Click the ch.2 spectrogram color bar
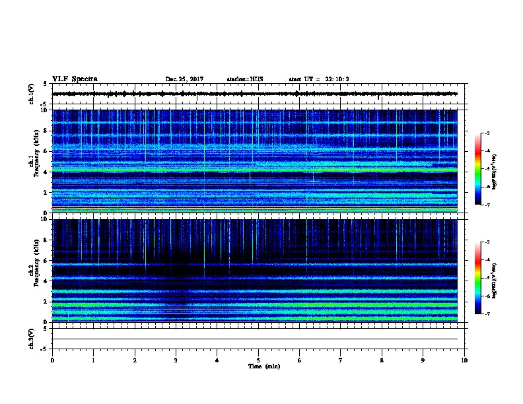This screenshot has width=523, height=404. pos(477,278)
